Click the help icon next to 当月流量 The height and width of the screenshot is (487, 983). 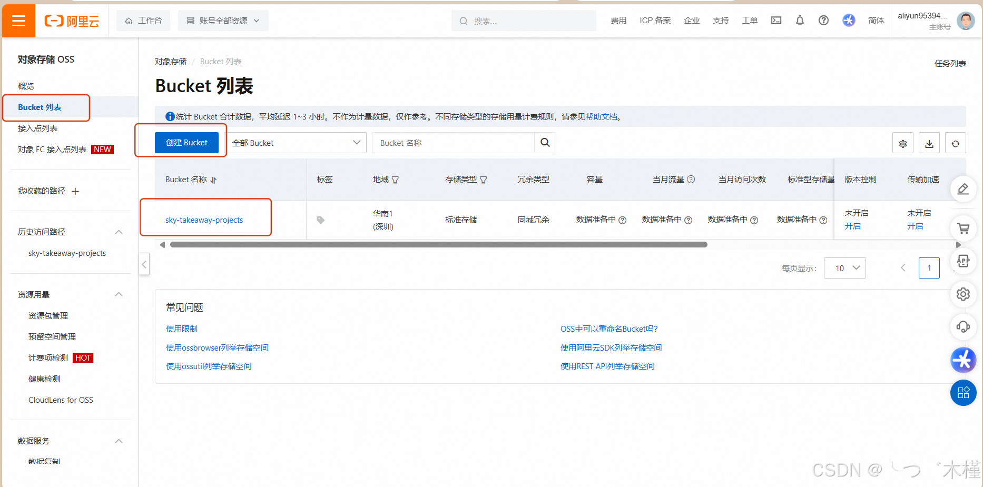click(x=691, y=180)
